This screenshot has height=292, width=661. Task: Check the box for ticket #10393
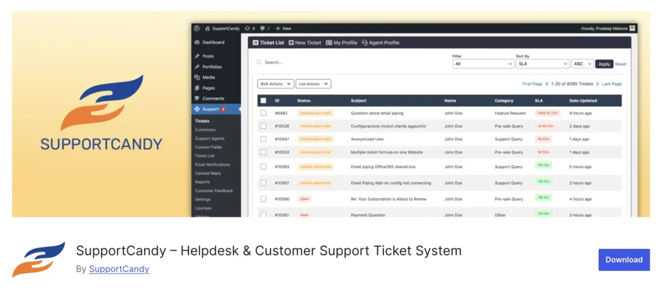point(263,166)
